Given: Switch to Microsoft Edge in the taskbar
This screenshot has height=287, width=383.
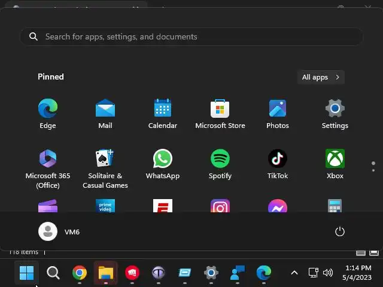Looking at the screenshot, I should coord(264,273).
